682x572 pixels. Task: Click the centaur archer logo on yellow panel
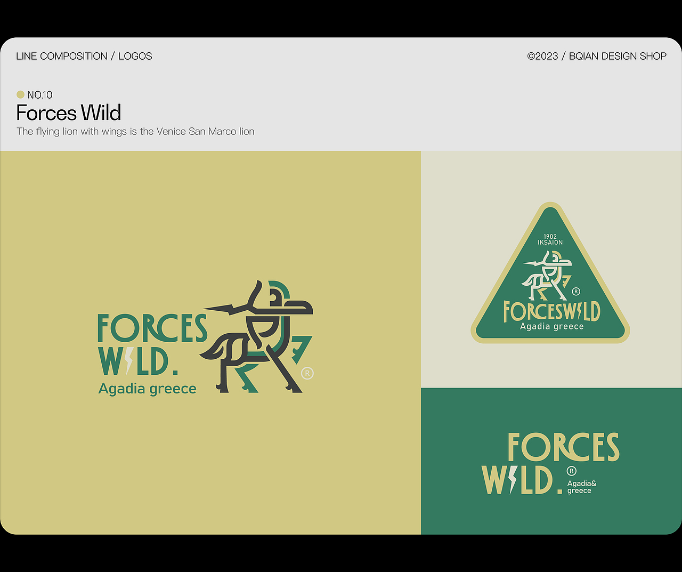(x=257, y=337)
